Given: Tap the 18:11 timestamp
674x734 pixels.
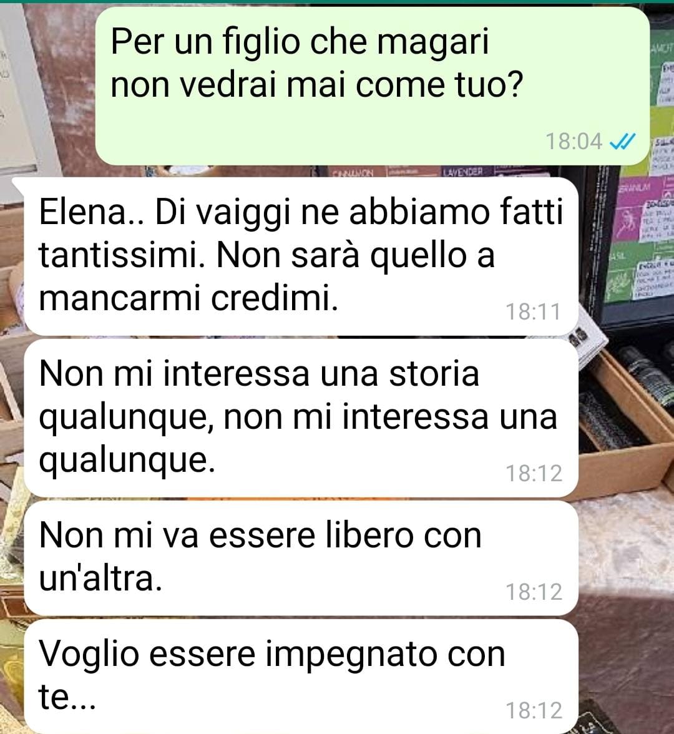Looking at the screenshot, I should [533, 312].
